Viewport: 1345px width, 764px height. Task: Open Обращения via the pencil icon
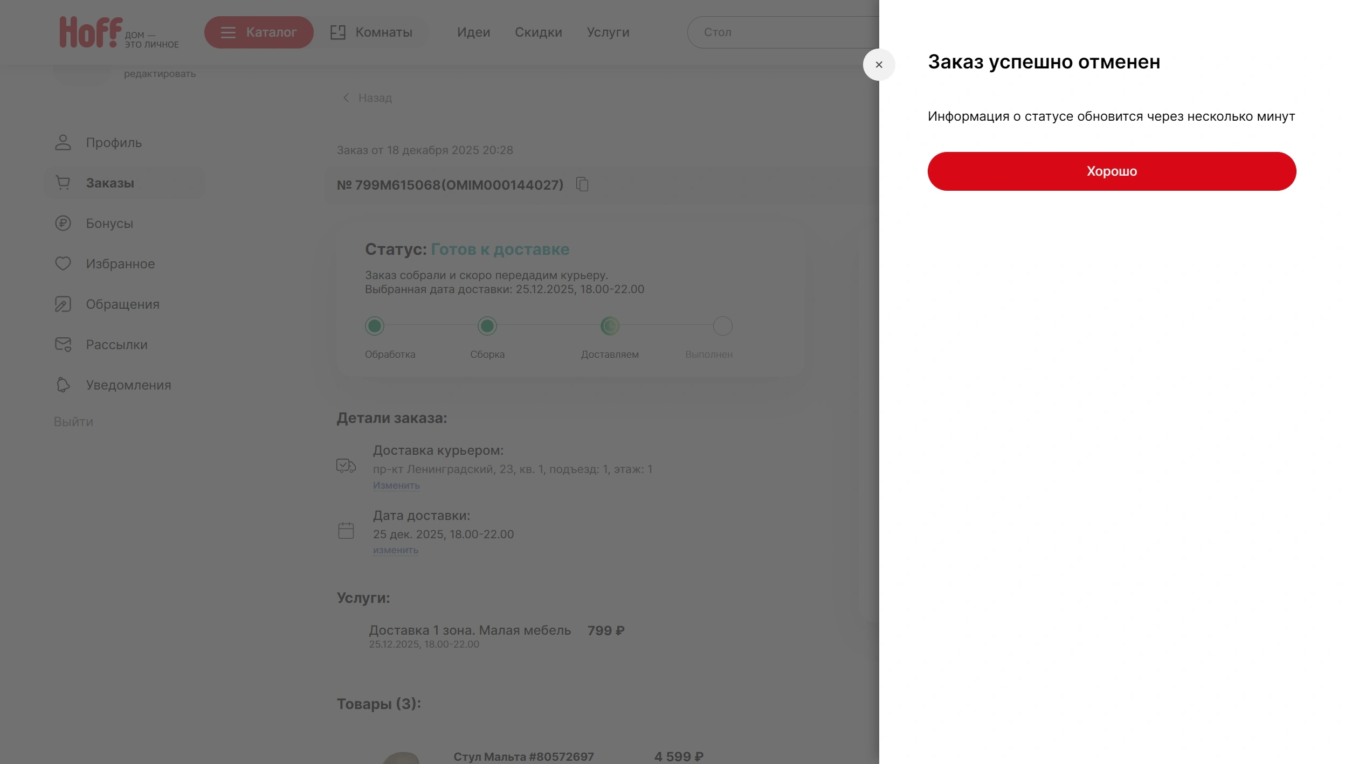click(x=63, y=304)
